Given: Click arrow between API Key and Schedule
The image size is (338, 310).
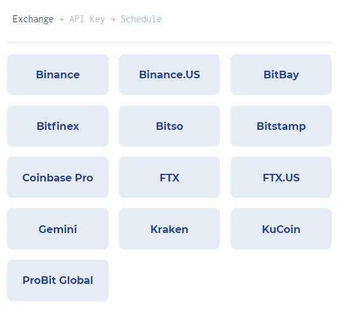Looking at the screenshot, I should [113, 20].
